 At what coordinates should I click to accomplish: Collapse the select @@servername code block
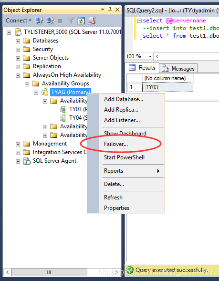139,21
